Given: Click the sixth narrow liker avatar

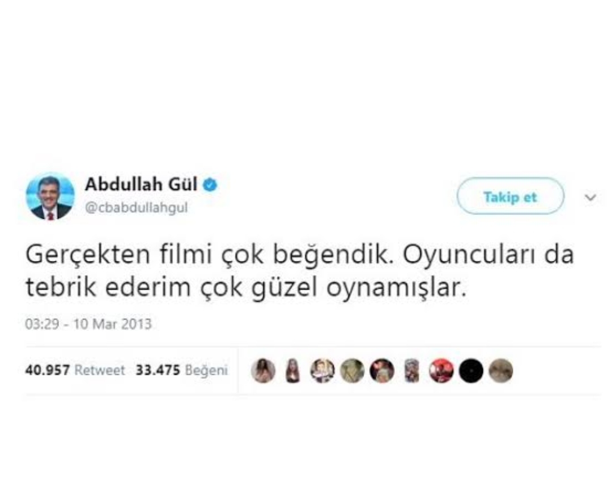Looking at the screenshot, I should coord(411,370).
